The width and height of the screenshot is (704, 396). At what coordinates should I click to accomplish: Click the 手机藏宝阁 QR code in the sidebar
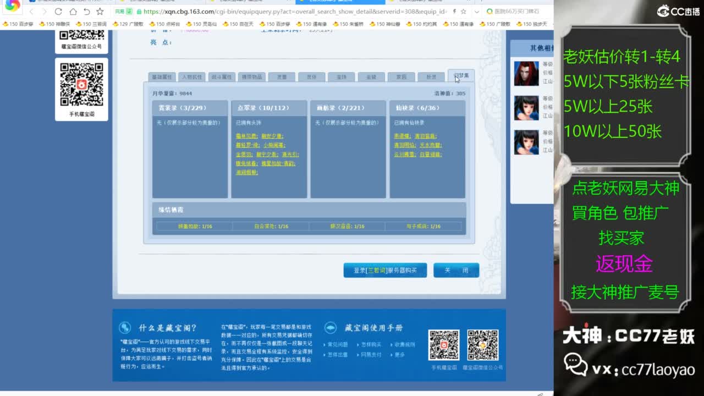point(82,85)
